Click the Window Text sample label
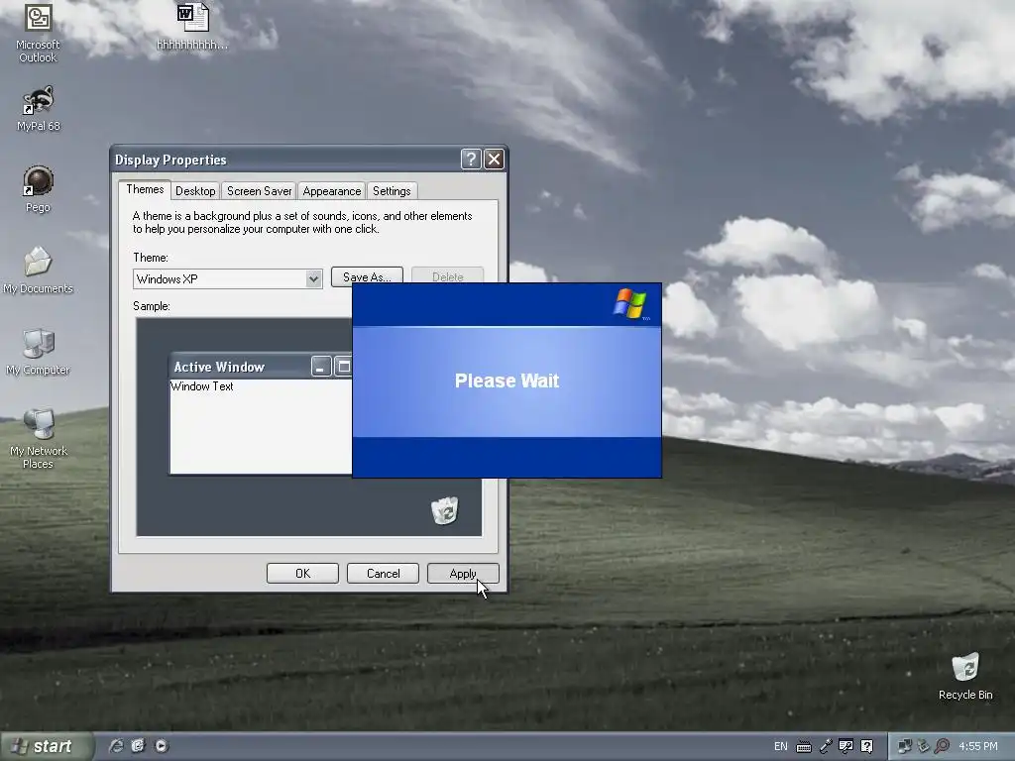 (202, 386)
